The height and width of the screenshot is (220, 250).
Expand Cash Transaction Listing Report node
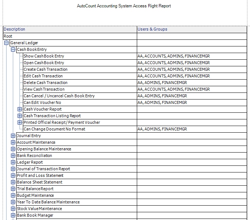pos(20,116)
